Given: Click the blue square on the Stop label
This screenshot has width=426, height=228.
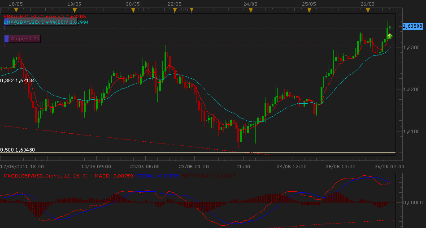Looking at the screenshot, I should click(x=6, y=39).
